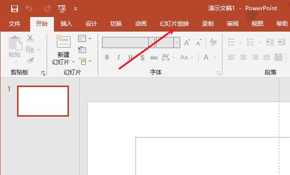Open the slide Layout icon dropdown

click(x=85, y=38)
